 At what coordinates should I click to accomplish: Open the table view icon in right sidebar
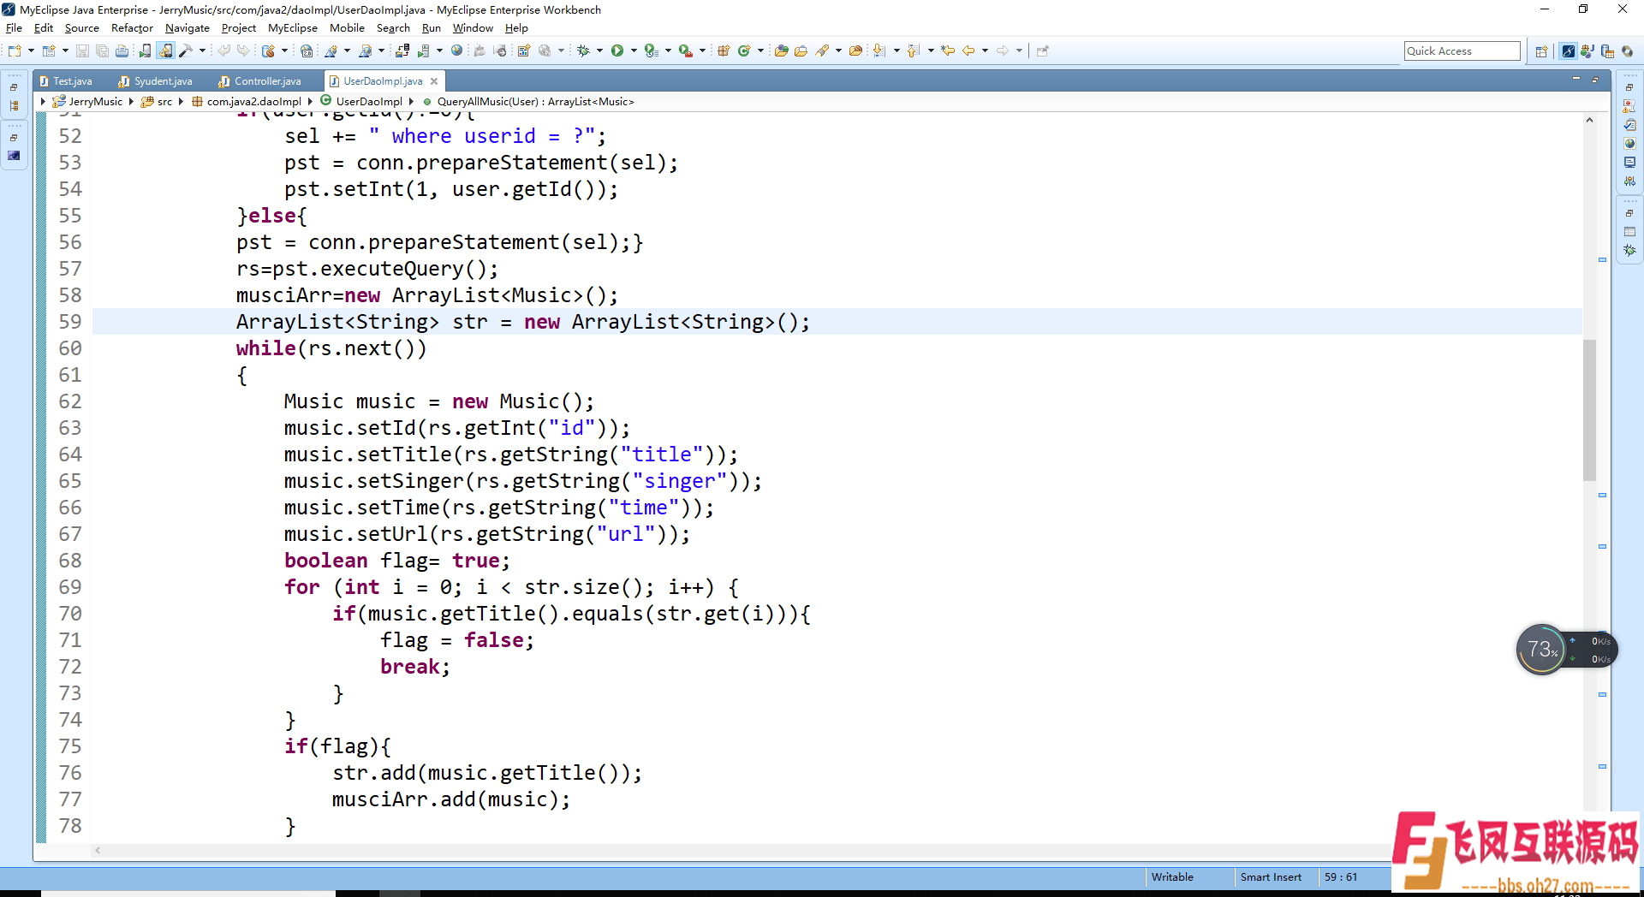[x=1629, y=232]
